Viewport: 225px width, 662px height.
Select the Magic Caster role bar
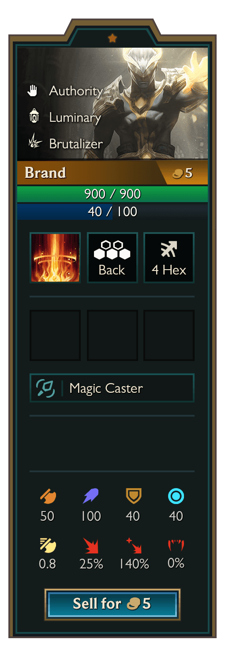[112, 388]
